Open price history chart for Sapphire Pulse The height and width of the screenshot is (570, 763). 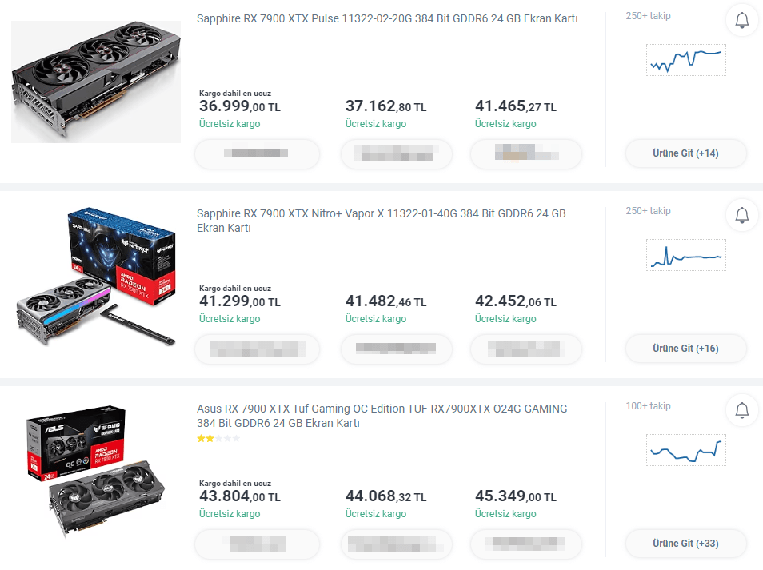pyautogui.click(x=685, y=60)
